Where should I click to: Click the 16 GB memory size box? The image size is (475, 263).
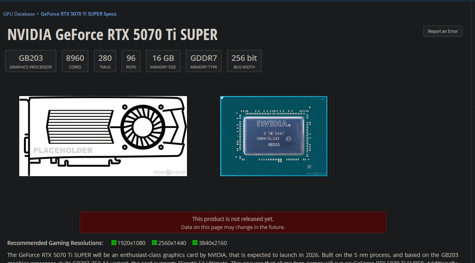[163, 61]
